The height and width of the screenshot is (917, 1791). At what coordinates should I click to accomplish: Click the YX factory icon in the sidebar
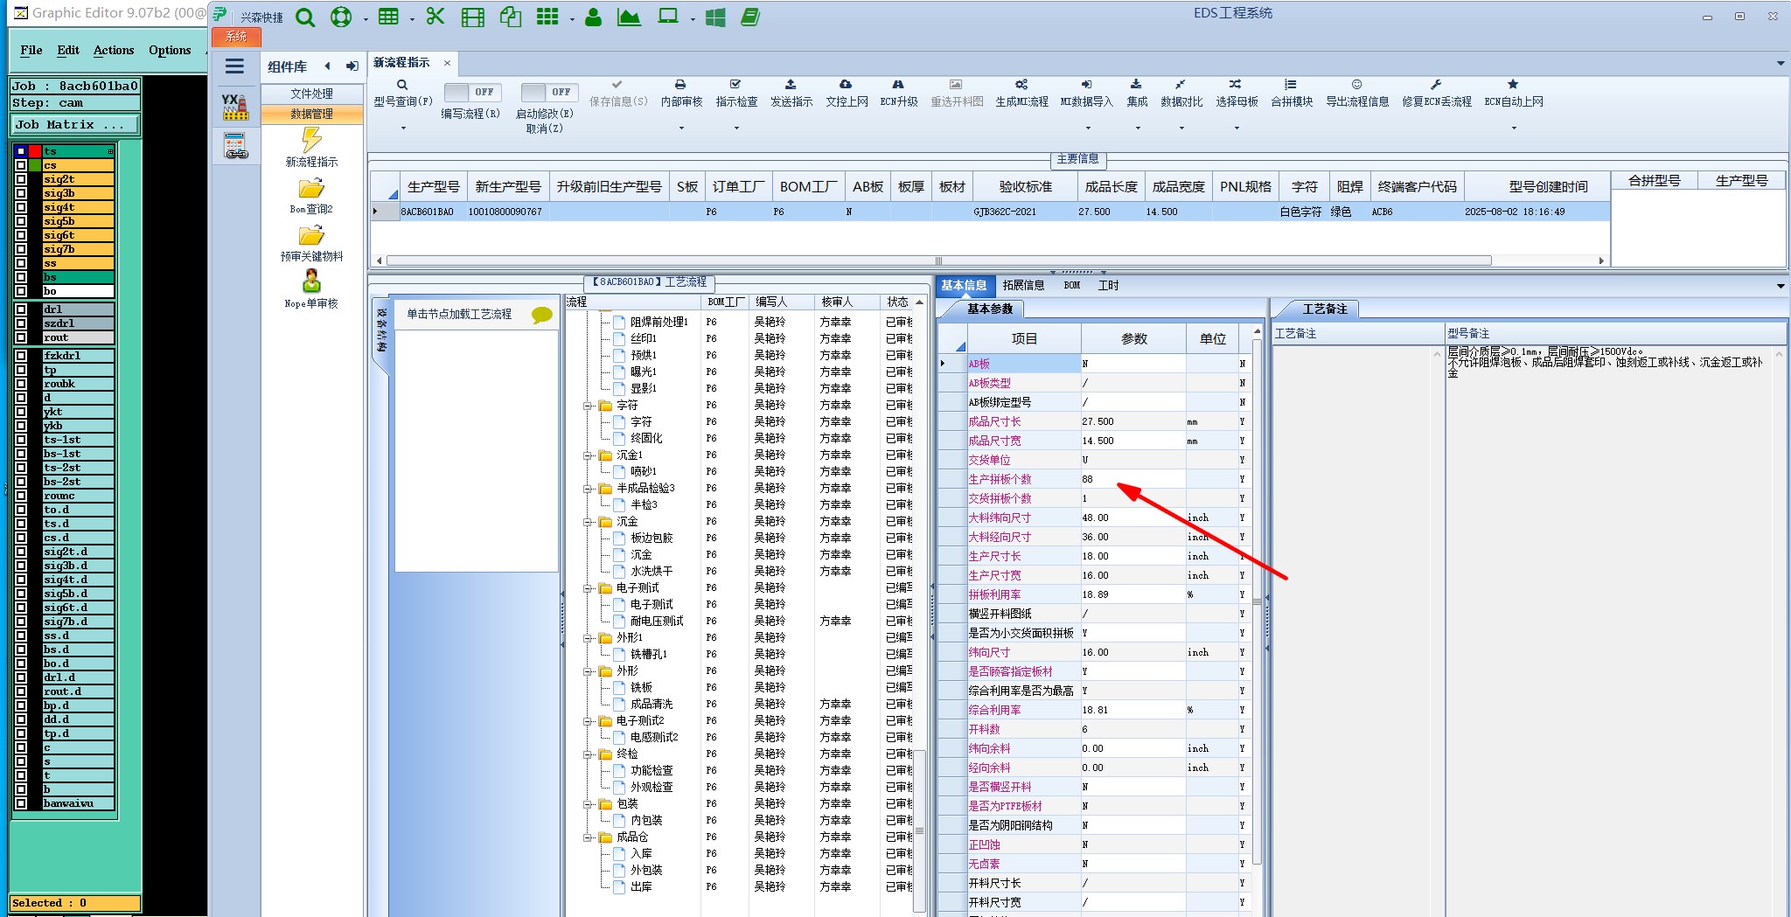tap(234, 107)
